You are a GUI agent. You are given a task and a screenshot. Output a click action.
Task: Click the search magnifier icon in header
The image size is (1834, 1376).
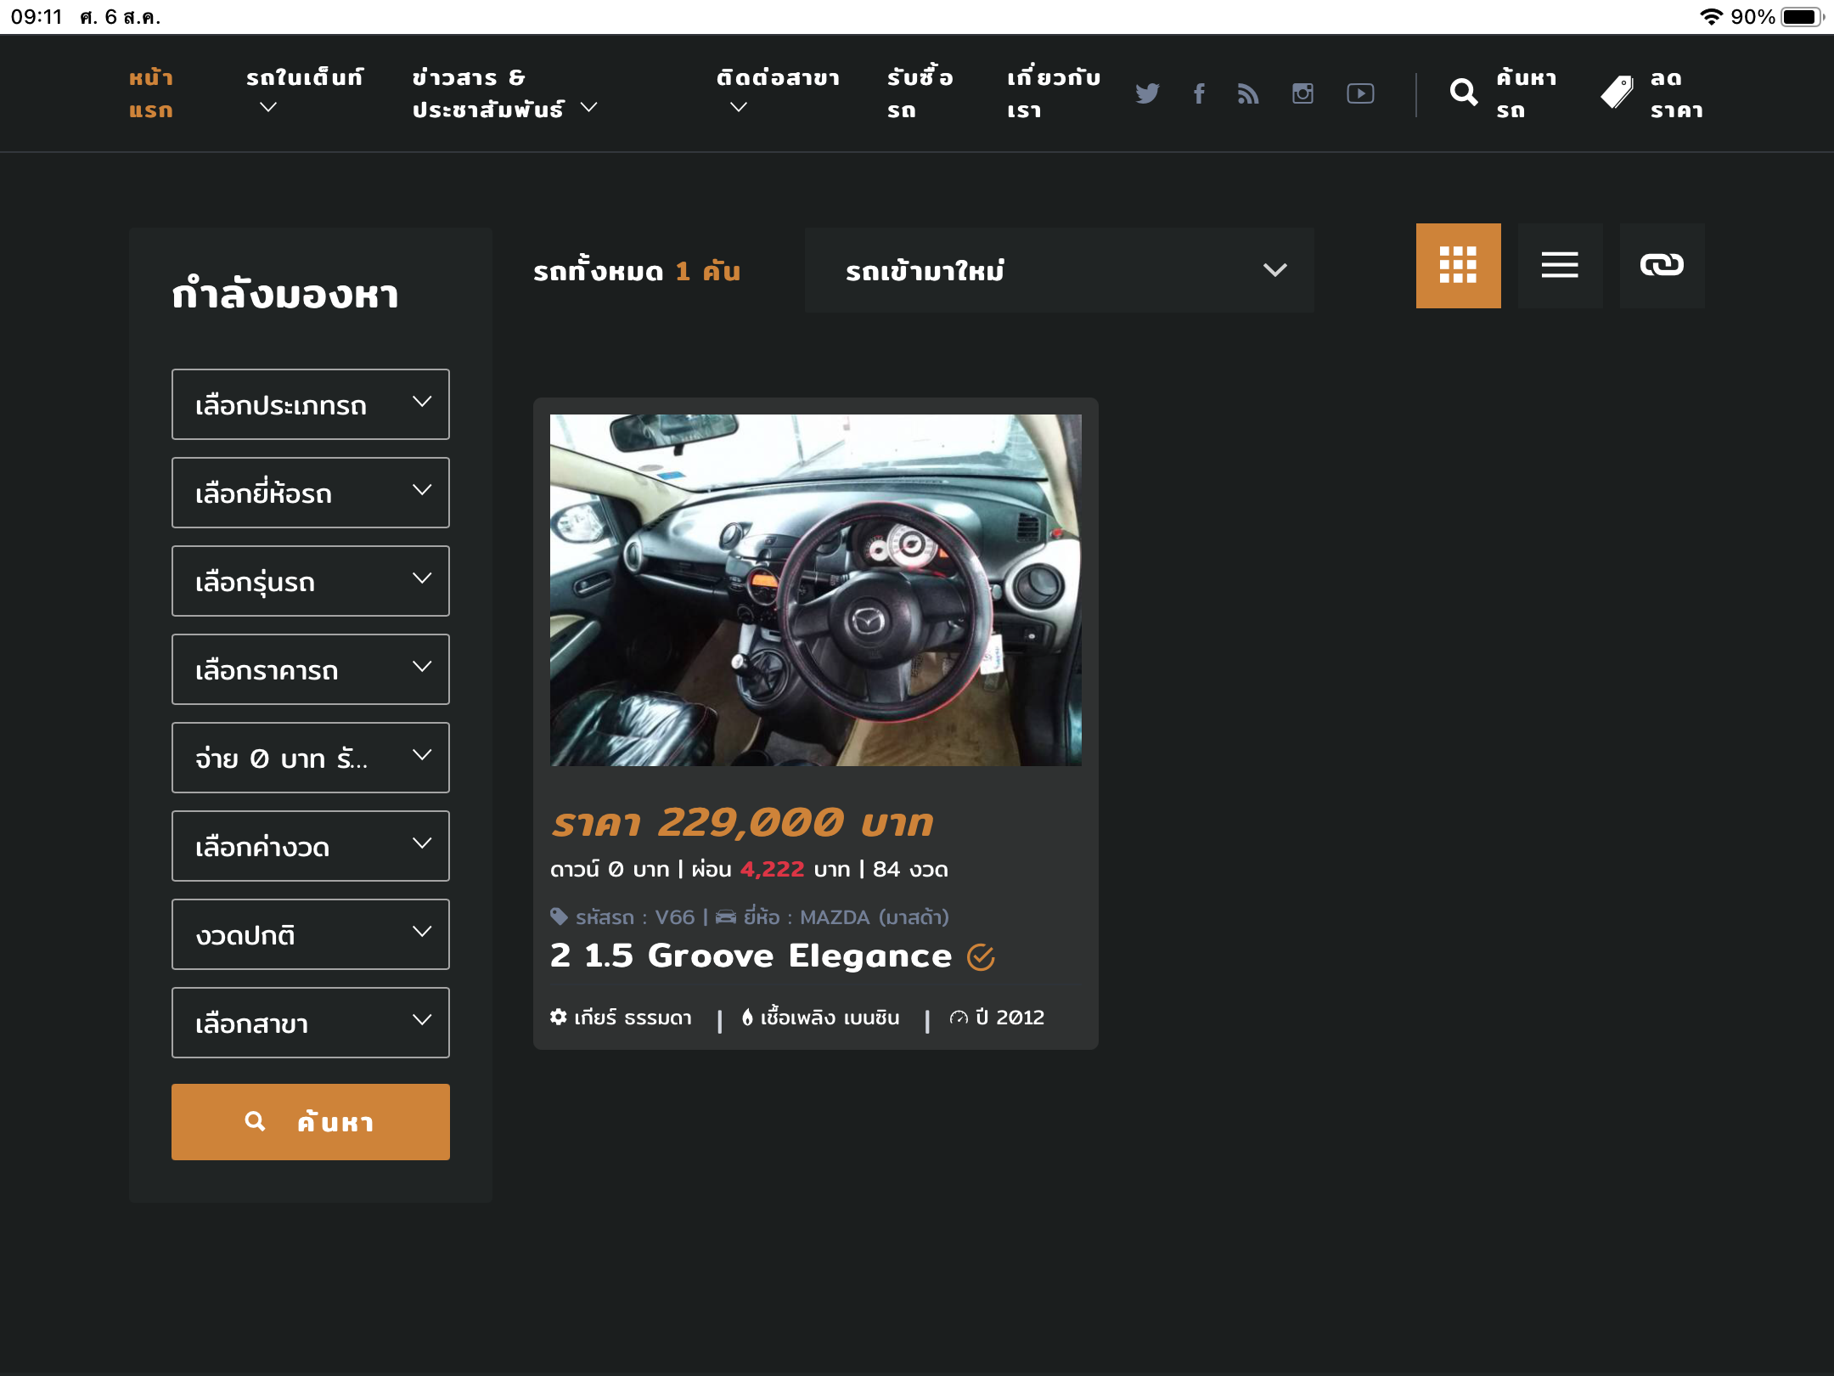click(1464, 93)
